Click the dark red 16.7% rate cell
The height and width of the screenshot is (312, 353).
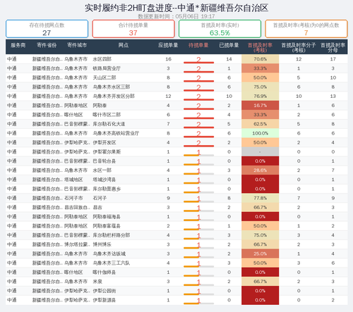(260, 106)
